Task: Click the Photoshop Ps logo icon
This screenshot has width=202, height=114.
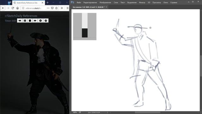Action: tap(73, 2)
